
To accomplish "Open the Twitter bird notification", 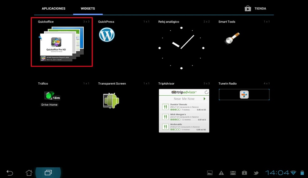I will click(x=256, y=173).
